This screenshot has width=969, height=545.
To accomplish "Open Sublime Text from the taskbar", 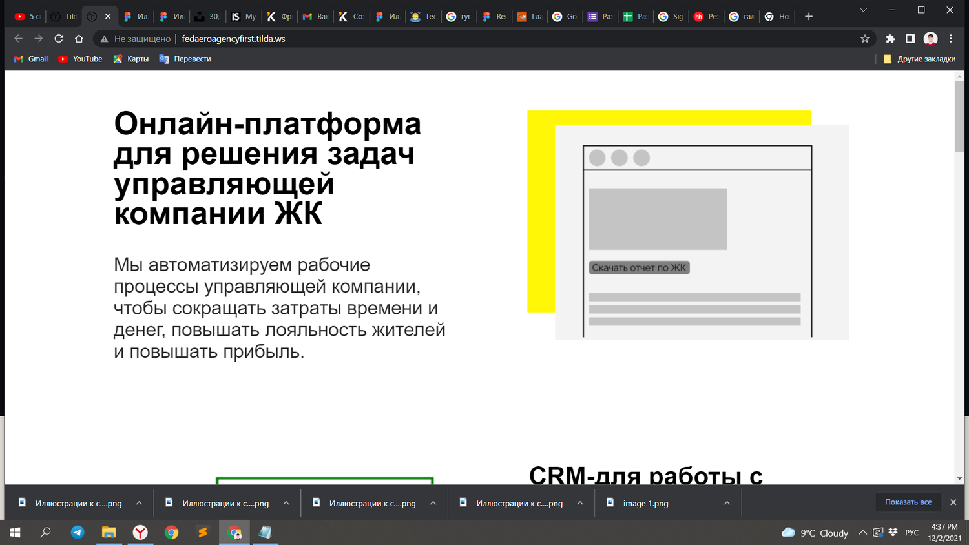I will [x=202, y=533].
